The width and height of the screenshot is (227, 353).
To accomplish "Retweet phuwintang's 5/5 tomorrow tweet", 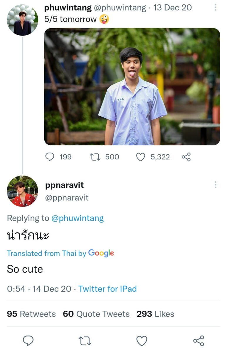I will coord(95,157).
